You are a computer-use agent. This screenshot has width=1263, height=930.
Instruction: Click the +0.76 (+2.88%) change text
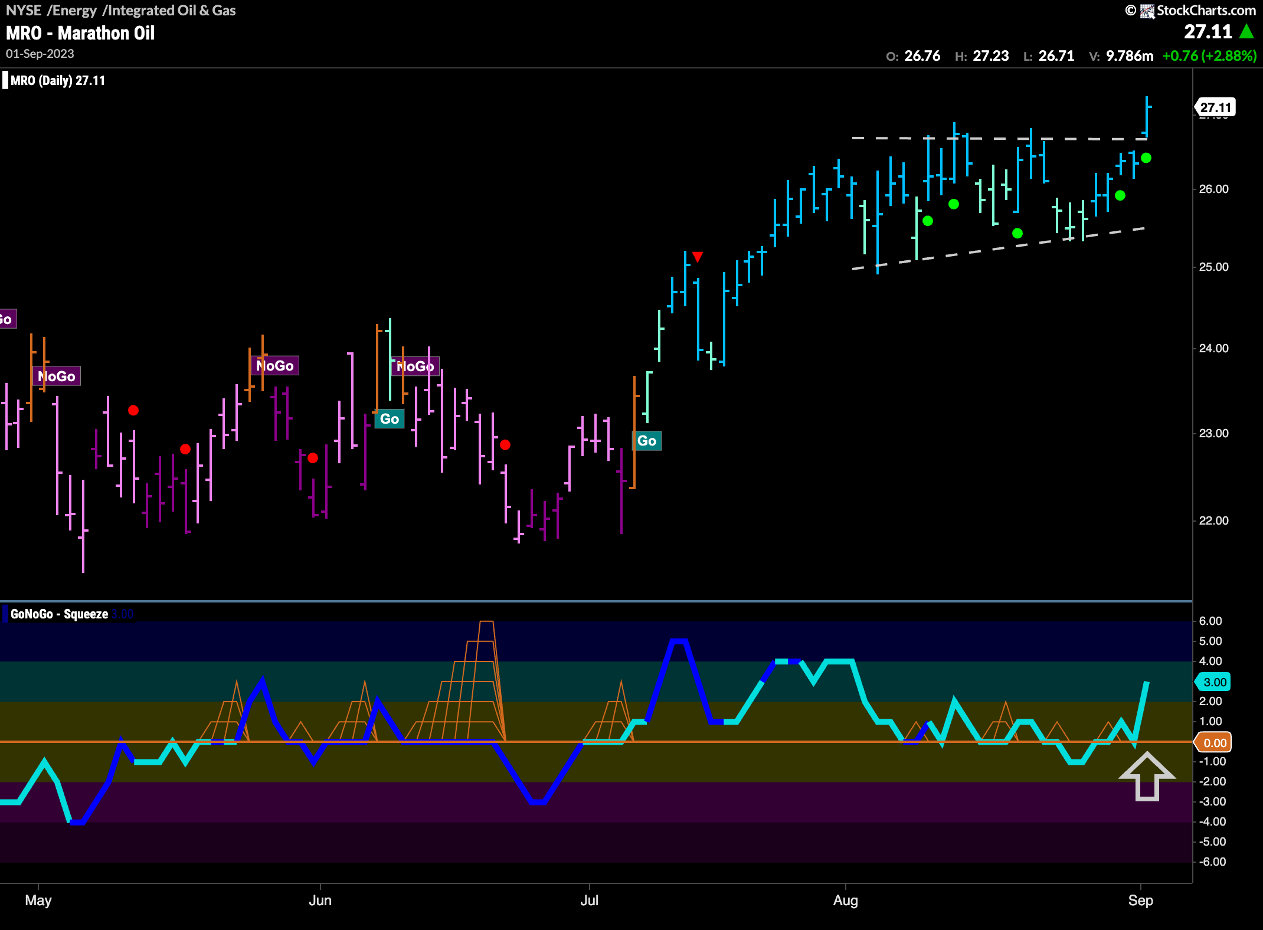click(1209, 56)
